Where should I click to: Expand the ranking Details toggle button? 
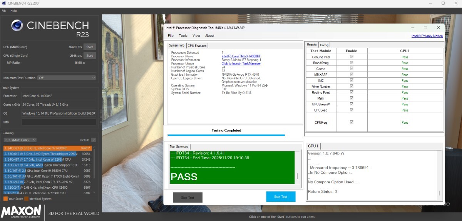pos(94,140)
